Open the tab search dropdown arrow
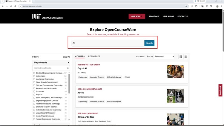The width and height of the screenshot is (224, 126). 2,1
